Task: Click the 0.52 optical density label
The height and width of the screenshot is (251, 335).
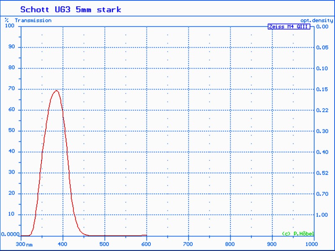Action: 322,173
